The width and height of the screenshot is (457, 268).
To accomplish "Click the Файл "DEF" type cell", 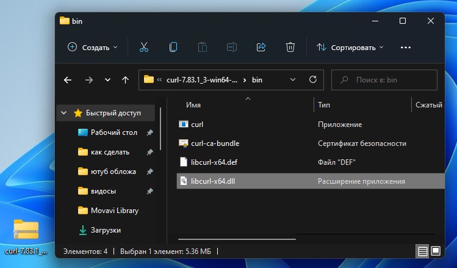I will point(337,162).
